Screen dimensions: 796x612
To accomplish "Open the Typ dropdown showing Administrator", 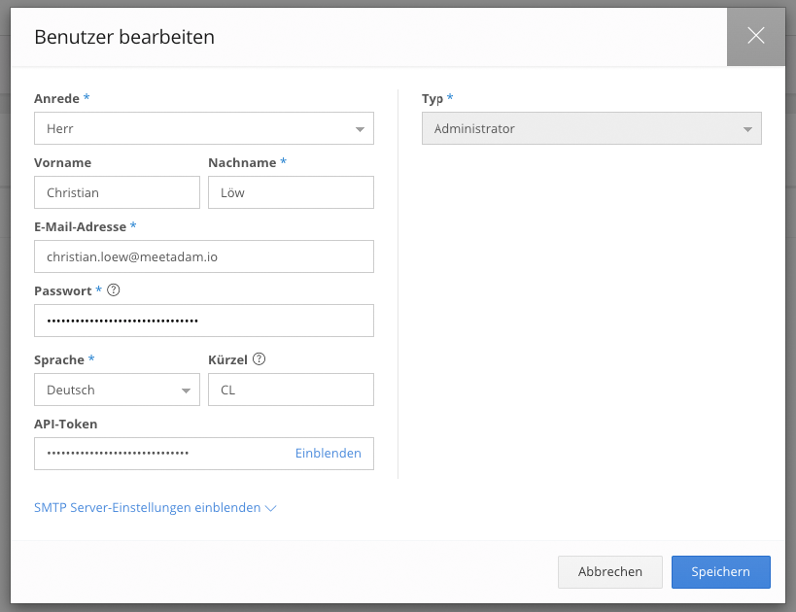I will [x=592, y=128].
